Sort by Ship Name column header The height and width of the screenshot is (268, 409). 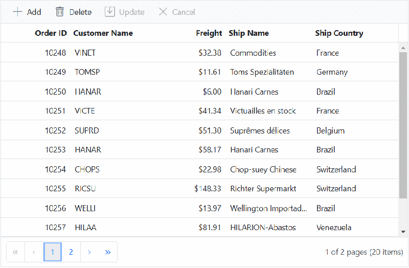[x=248, y=33]
